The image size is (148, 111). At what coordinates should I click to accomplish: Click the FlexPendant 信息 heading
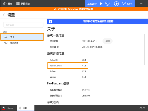(x=58, y=84)
